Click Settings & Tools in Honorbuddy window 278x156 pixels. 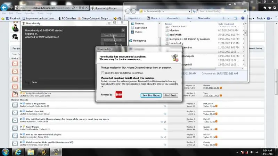point(113,40)
